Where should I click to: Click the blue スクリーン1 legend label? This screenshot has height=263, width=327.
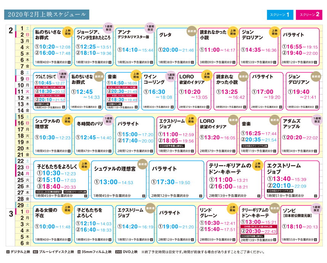click(x=280, y=15)
